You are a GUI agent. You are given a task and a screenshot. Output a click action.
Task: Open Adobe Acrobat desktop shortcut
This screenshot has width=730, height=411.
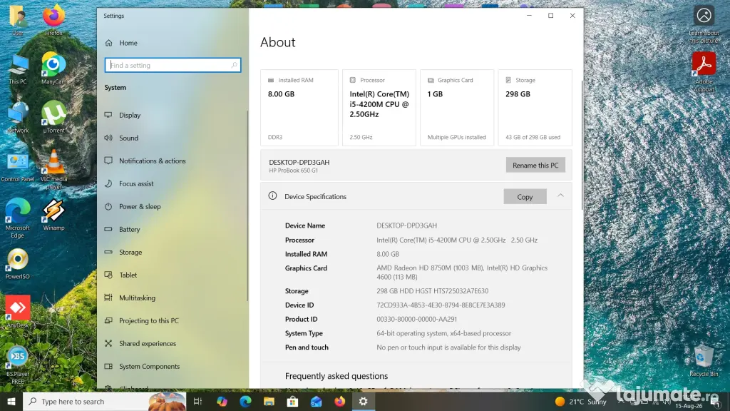(704, 71)
